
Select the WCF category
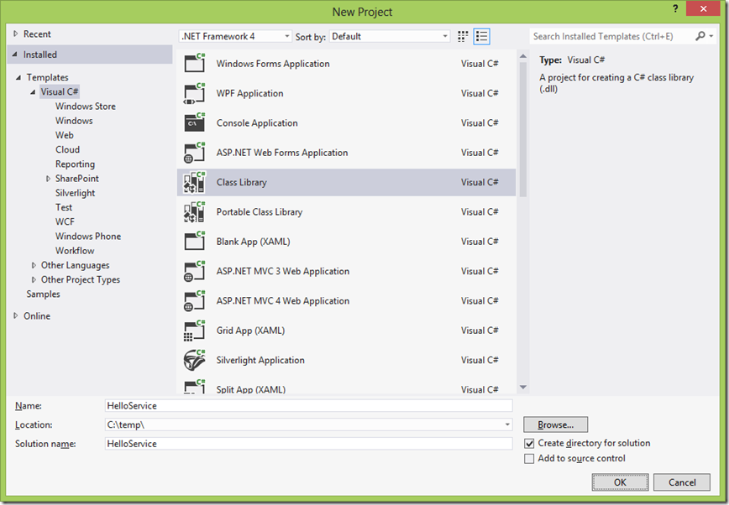pyautogui.click(x=65, y=221)
